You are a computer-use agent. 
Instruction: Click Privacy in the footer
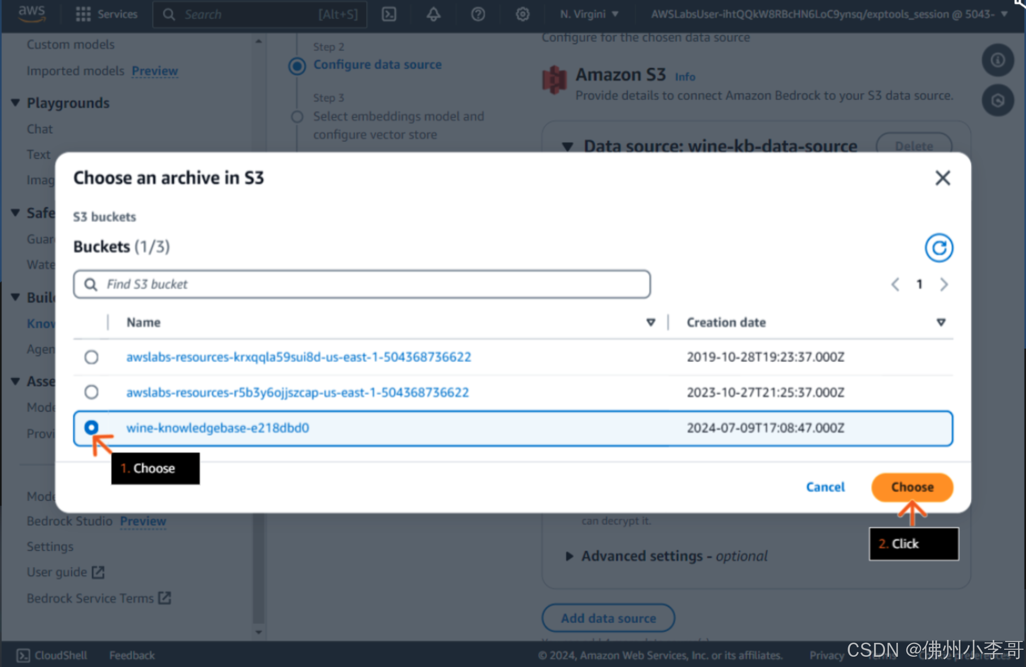(826, 655)
